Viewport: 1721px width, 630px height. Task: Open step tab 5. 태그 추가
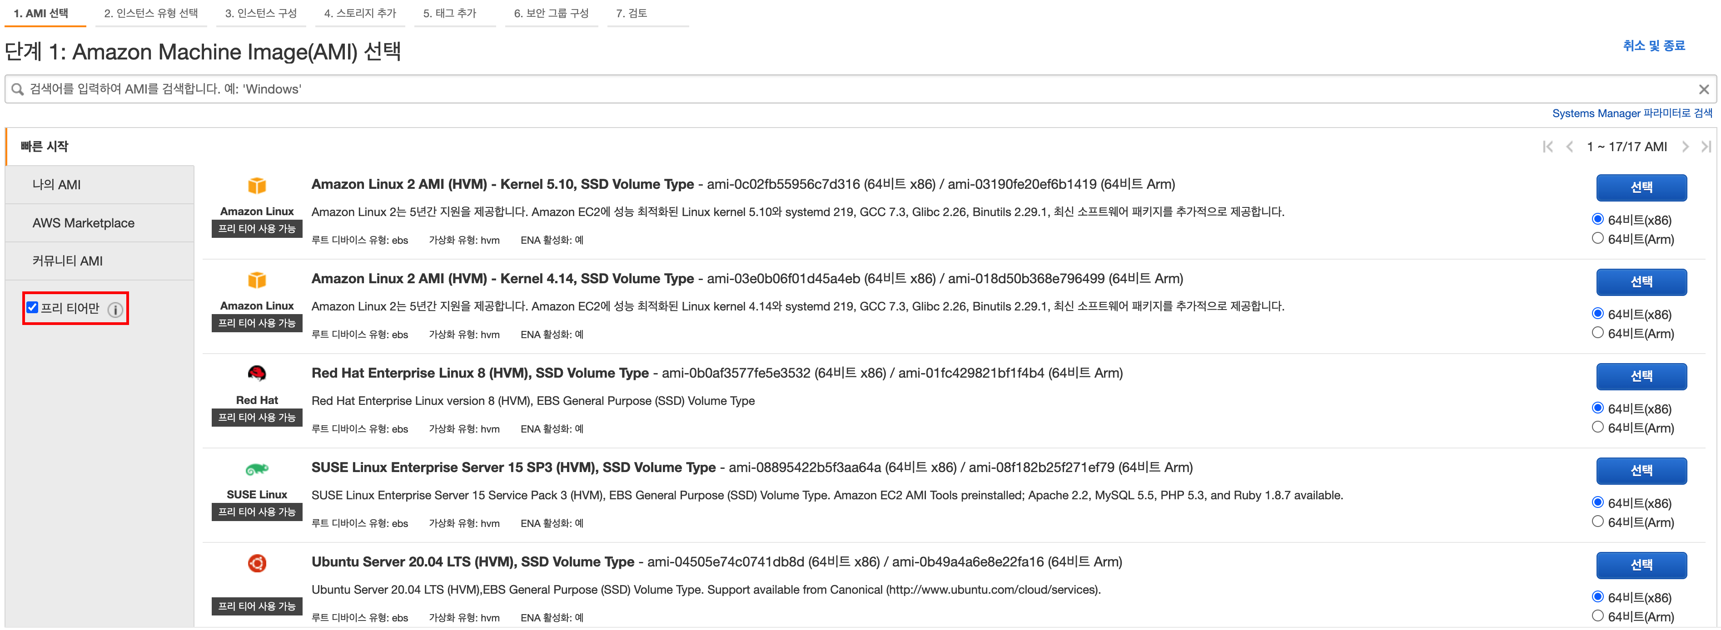pyautogui.click(x=454, y=13)
